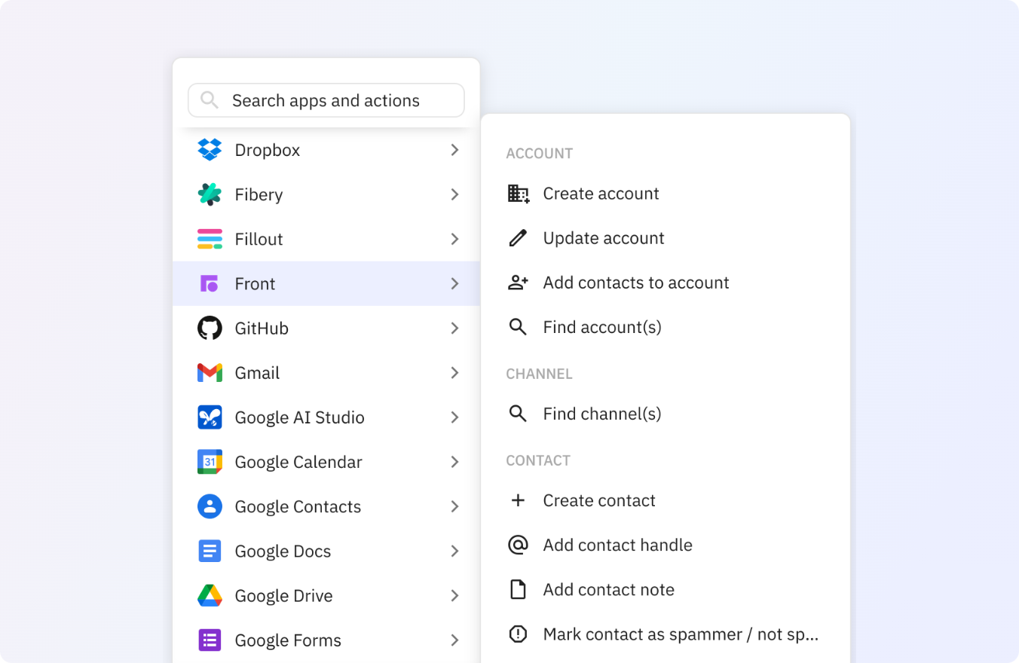Click the search icon beside Find account(s)
Viewport: 1019px width, 663px height.
(518, 327)
